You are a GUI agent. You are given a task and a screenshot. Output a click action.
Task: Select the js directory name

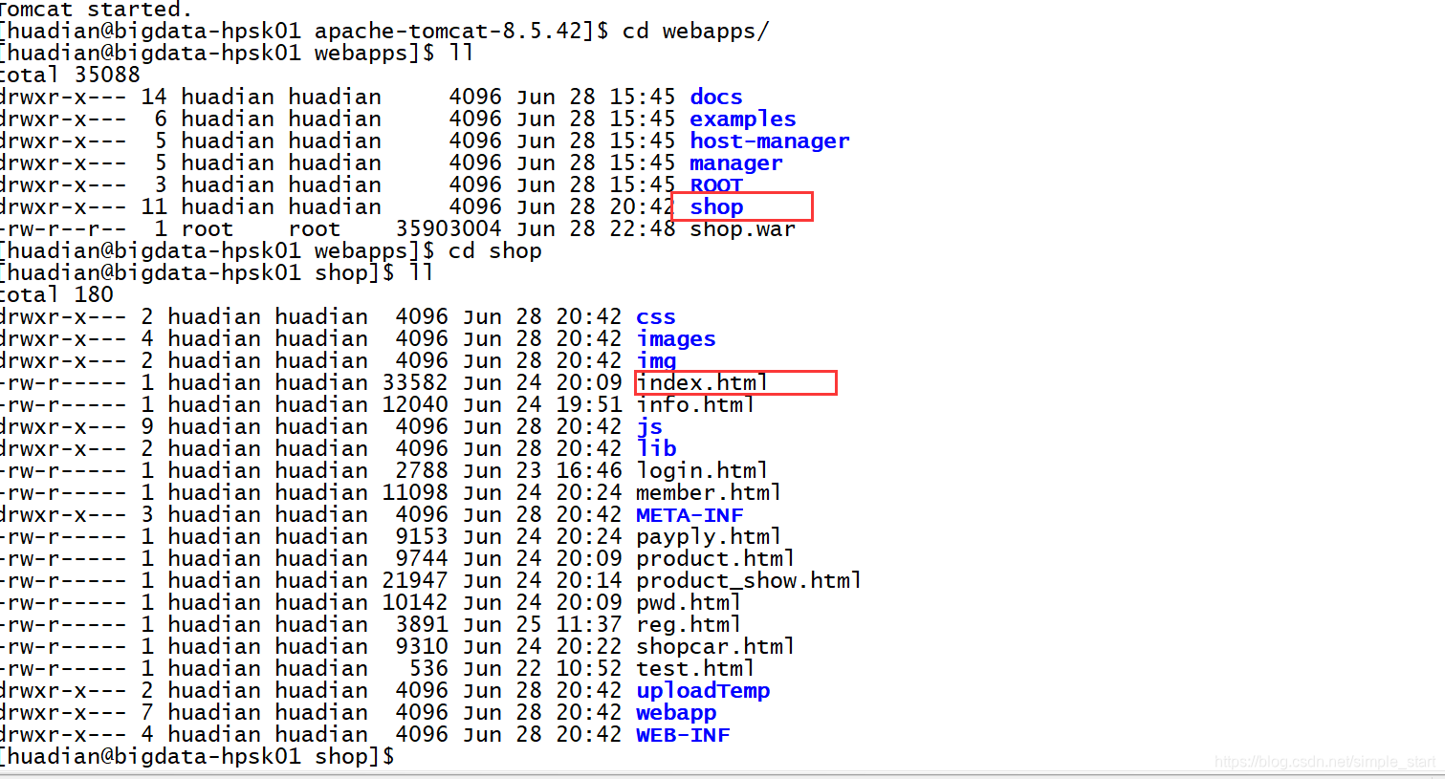[x=649, y=427]
